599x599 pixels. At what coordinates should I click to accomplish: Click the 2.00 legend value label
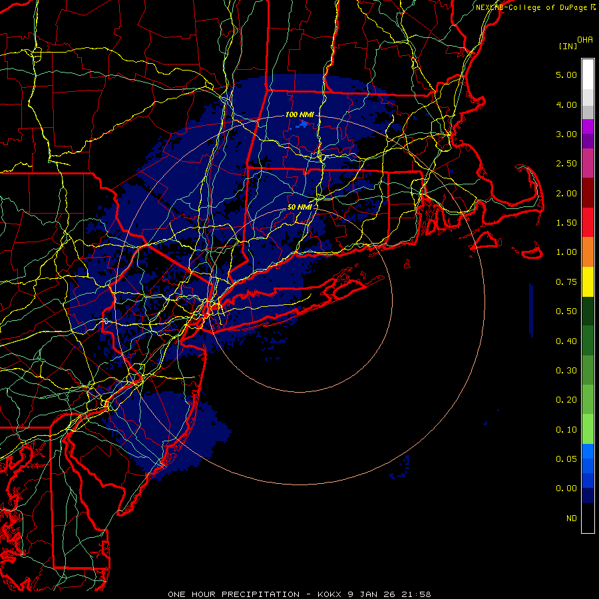tap(566, 193)
